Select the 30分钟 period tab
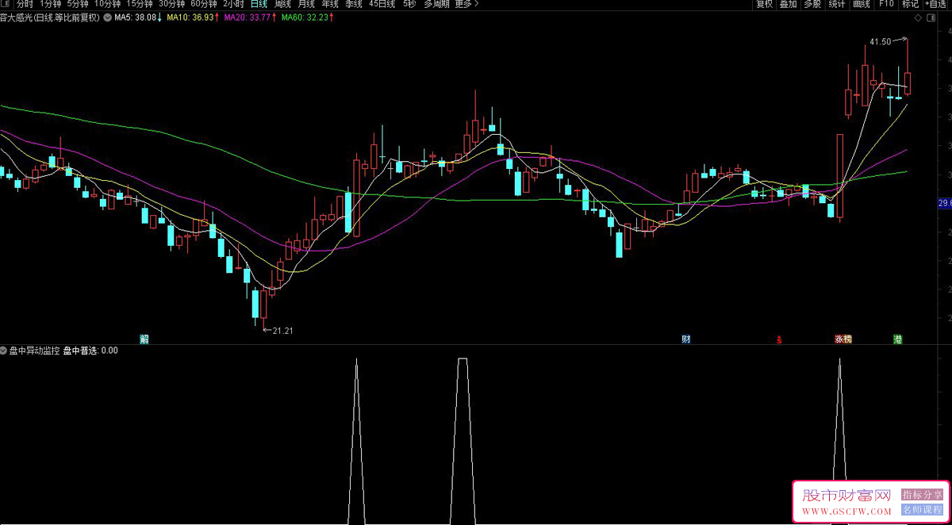Viewport: 952px width, 525px height. click(171, 4)
